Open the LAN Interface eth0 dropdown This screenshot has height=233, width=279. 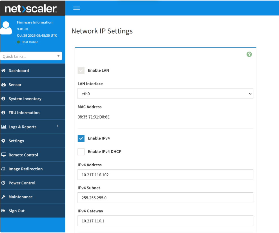(165, 94)
